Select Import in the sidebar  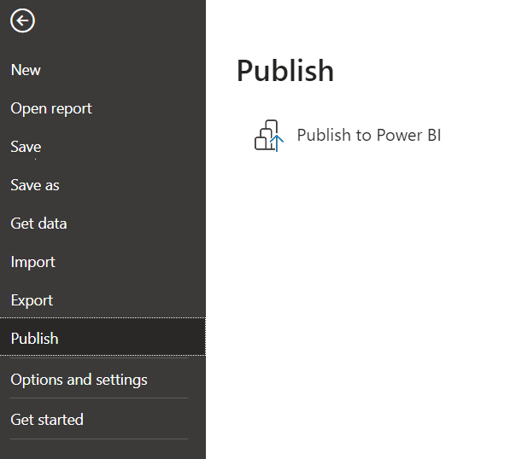pos(103,262)
